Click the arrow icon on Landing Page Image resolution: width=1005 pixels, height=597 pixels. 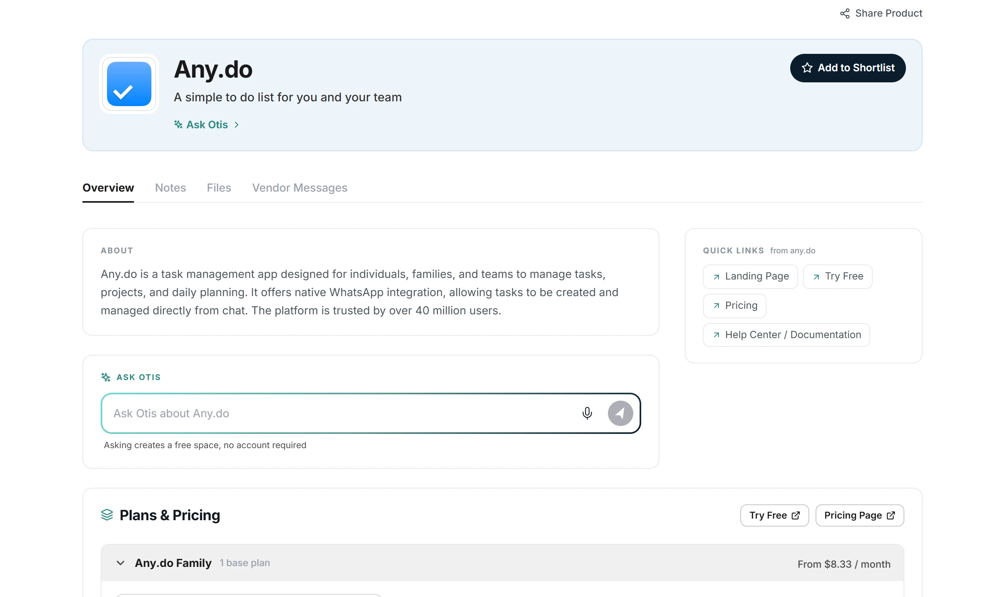coord(716,277)
